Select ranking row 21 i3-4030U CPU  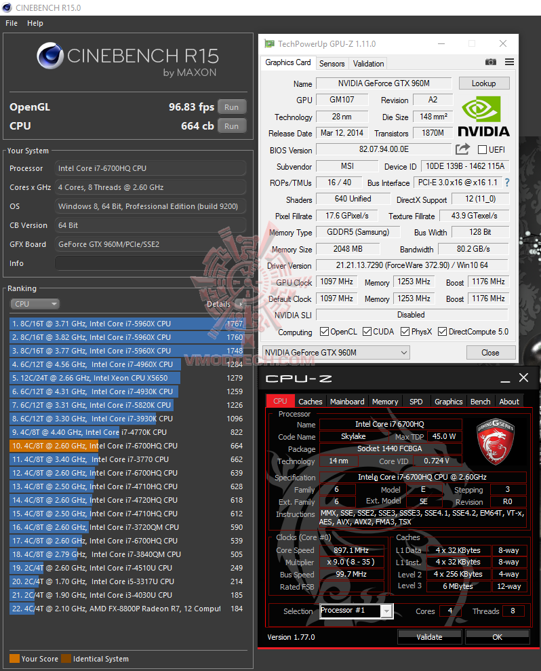[127, 595]
